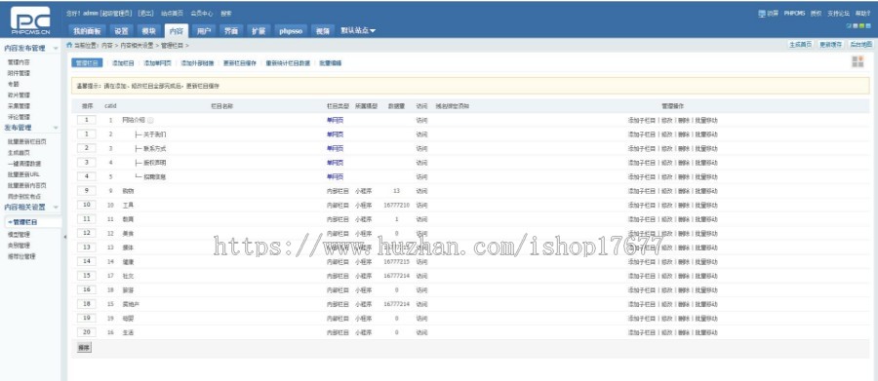Open 批量更新栏目页 in the sidebar
This screenshot has width=878, height=381.
tap(27, 141)
